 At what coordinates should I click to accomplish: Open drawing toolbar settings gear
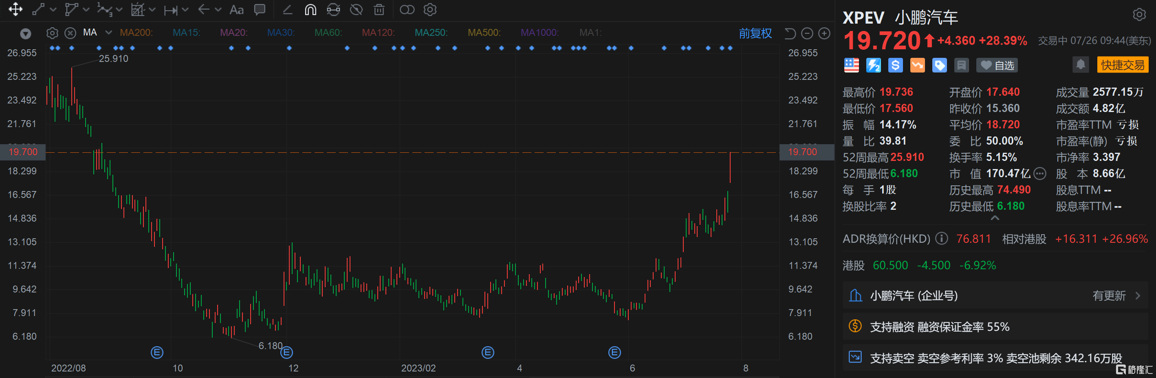pyautogui.click(x=430, y=9)
